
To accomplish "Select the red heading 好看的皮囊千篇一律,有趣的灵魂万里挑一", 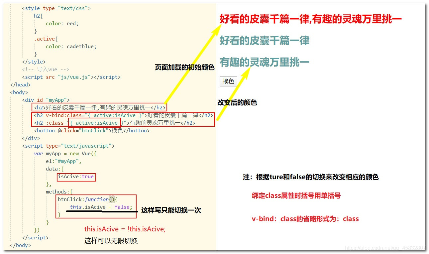I will coord(311,19).
